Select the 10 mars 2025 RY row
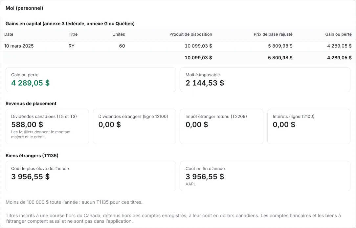This screenshot has width=356, height=228. 178,46
